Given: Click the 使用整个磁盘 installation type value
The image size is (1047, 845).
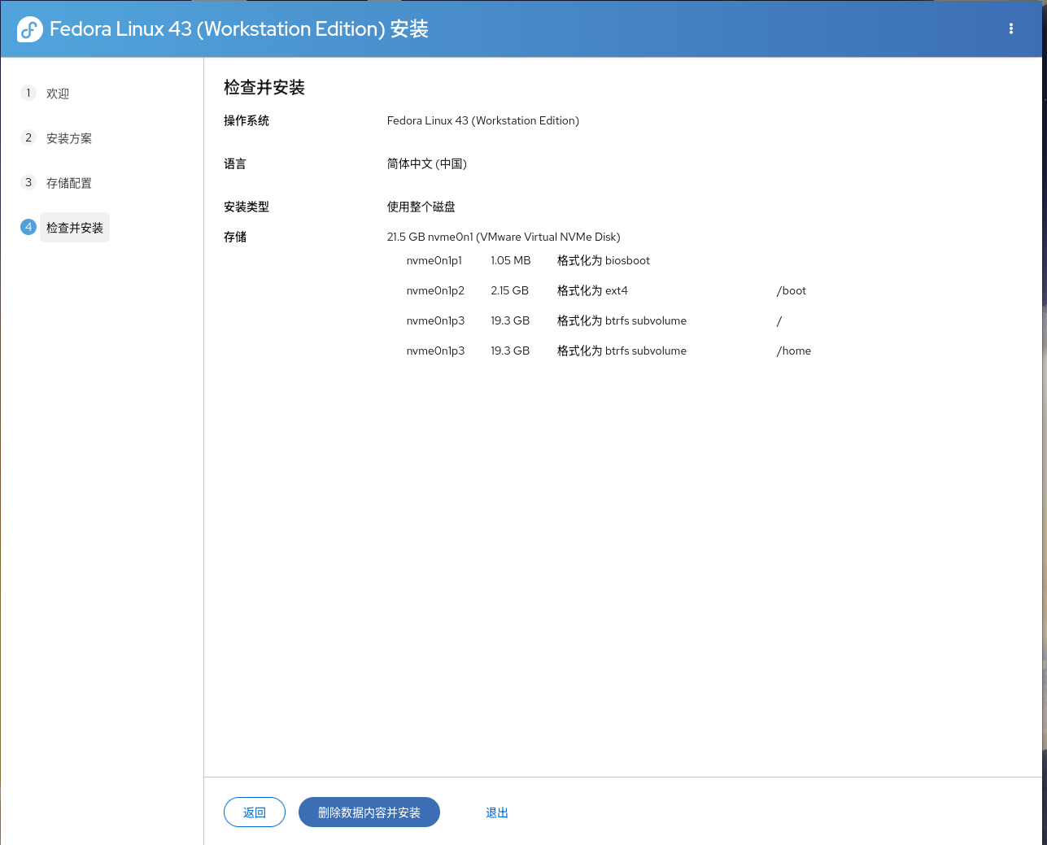Looking at the screenshot, I should click(421, 207).
